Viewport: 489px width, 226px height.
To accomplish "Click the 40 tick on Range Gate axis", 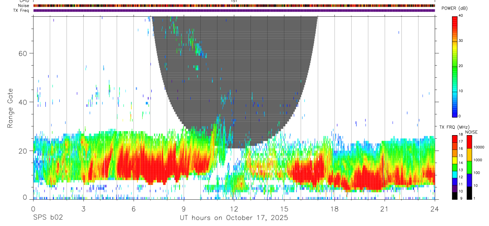I will 22,102.
